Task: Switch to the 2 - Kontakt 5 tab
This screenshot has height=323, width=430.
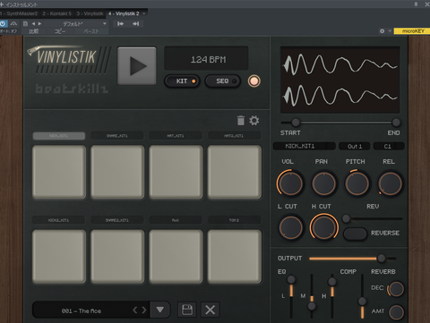Action: click(57, 13)
